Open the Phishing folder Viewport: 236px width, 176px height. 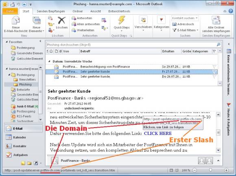point(22,85)
